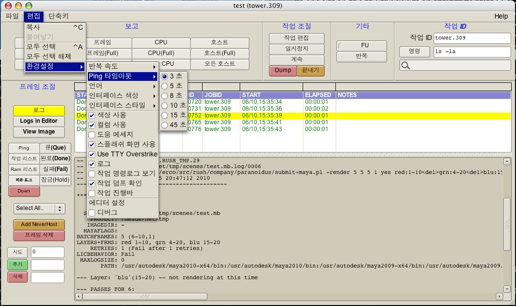The image size is (516, 306).
Task: Click the 시도 value field
Action: 47,252
